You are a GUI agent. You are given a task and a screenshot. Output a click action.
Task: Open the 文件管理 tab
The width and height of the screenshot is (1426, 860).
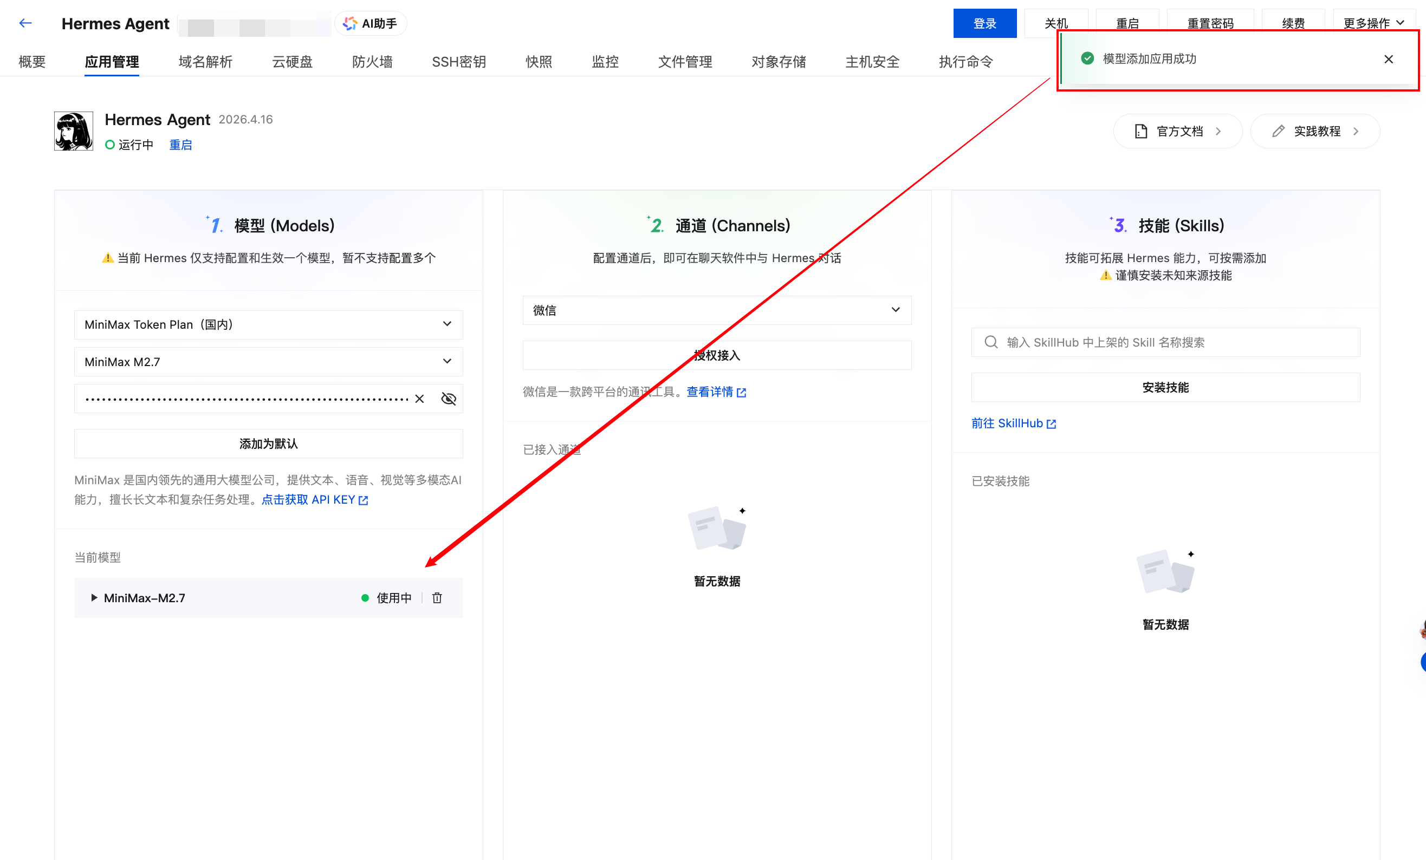(685, 62)
